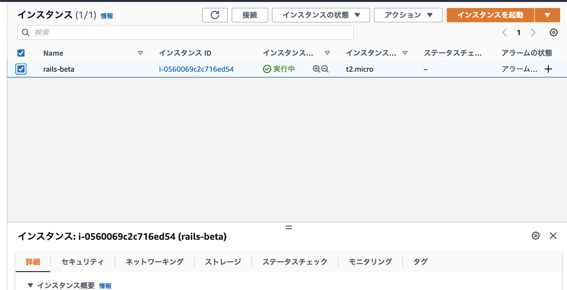Uncheck the rails-beta instance checkbox
Screen dimensions: 567x290
(x=21, y=69)
